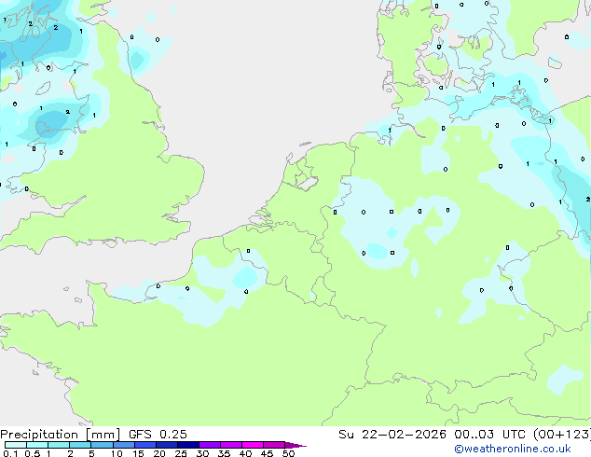This screenshot has width=591, height=457.
Task: Select the 40–45 mm magenta swatch
Action: pos(253,445)
